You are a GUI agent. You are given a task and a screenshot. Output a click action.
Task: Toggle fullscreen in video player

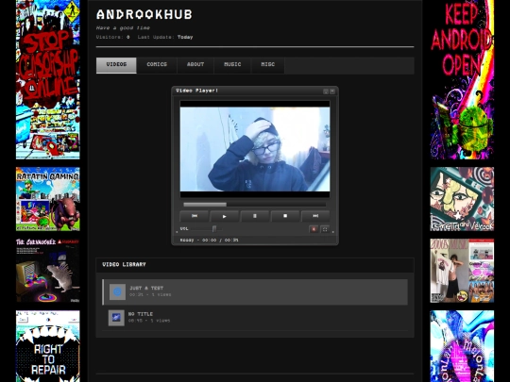click(325, 229)
